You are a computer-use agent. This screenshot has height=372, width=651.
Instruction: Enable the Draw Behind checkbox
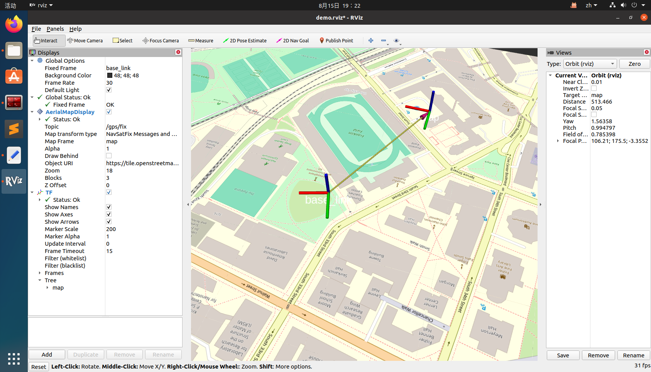pos(109,156)
